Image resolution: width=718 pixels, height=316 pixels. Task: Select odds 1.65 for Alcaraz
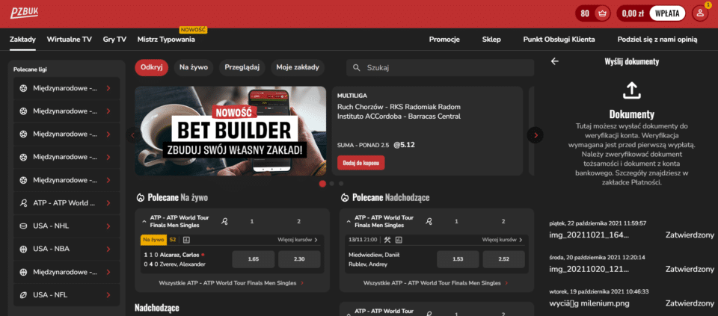(x=253, y=258)
